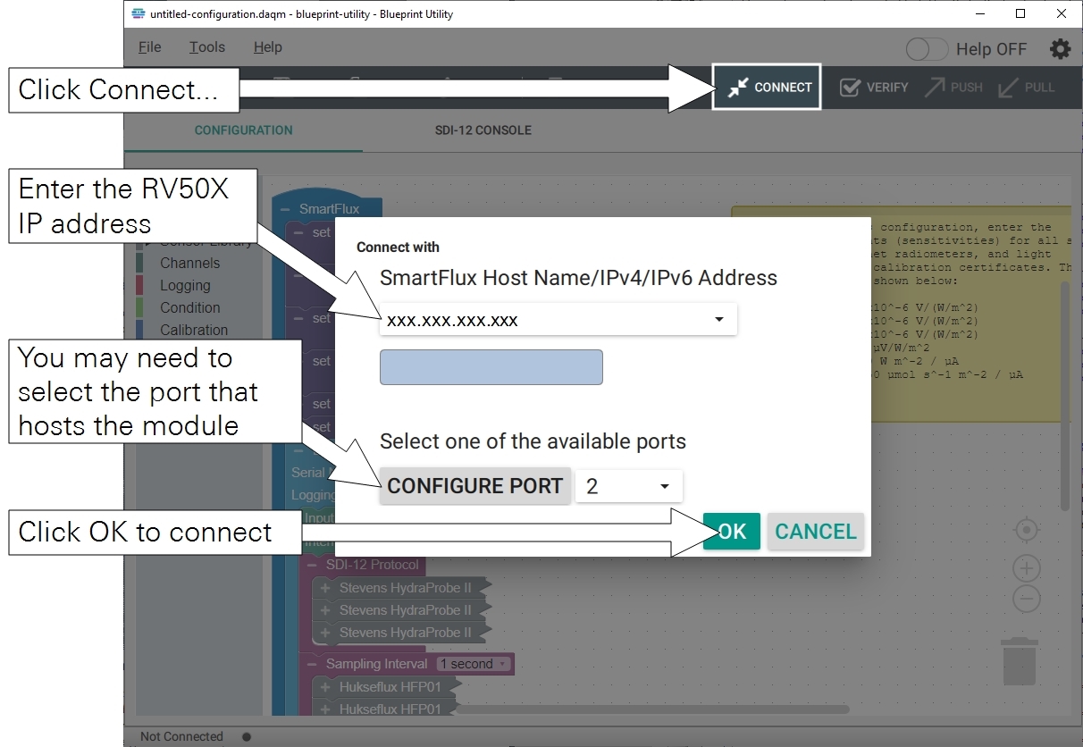The width and height of the screenshot is (1083, 747).
Task: Open the settings gear icon
Action: [1060, 49]
